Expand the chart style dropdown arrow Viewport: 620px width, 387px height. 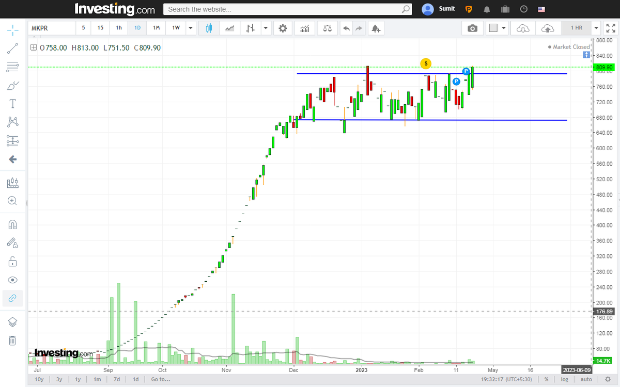(265, 28)
